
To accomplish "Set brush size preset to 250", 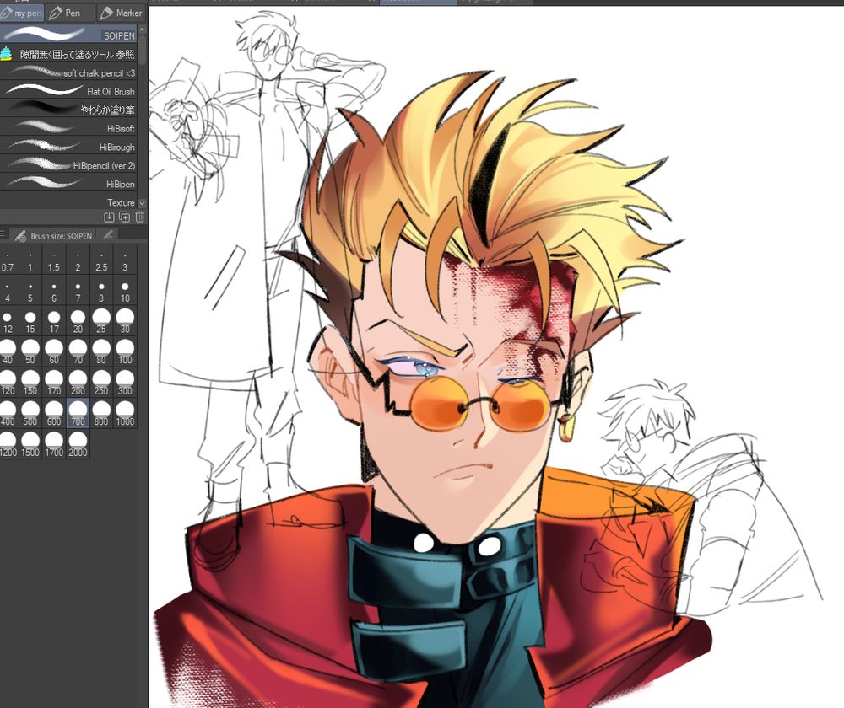I will (101, 382).
